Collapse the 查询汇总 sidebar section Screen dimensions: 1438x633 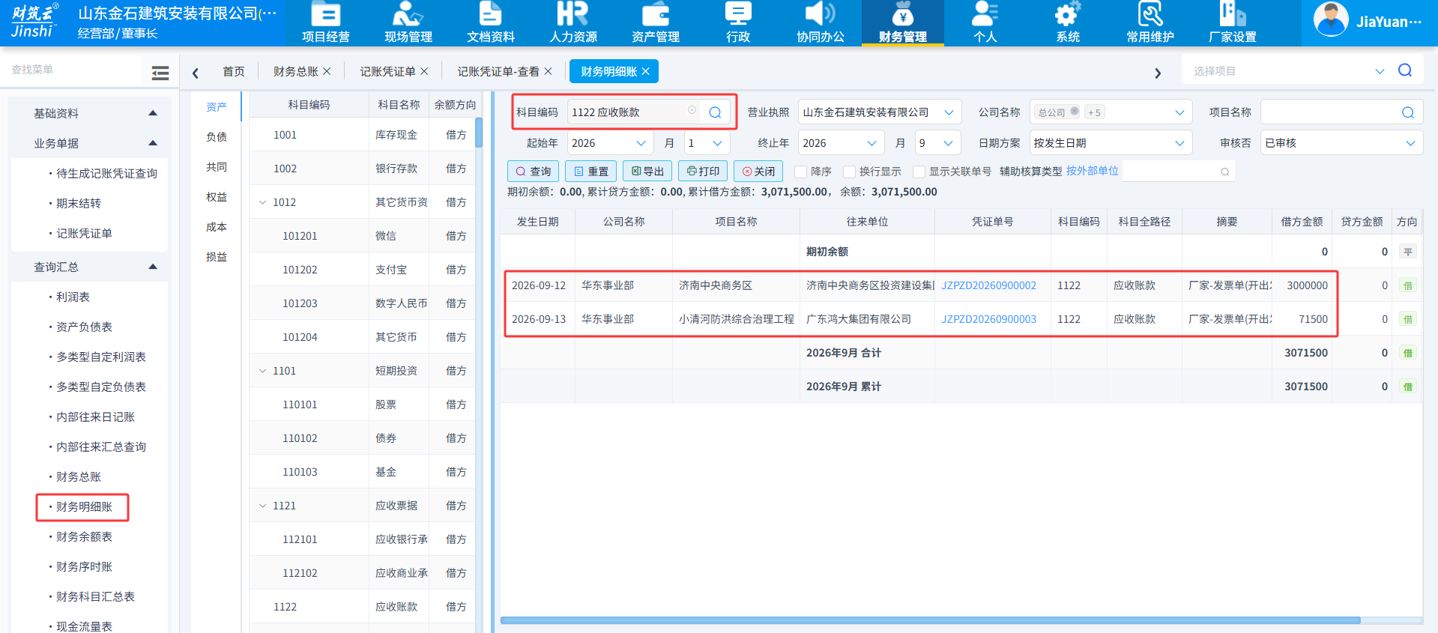[153, 267]
